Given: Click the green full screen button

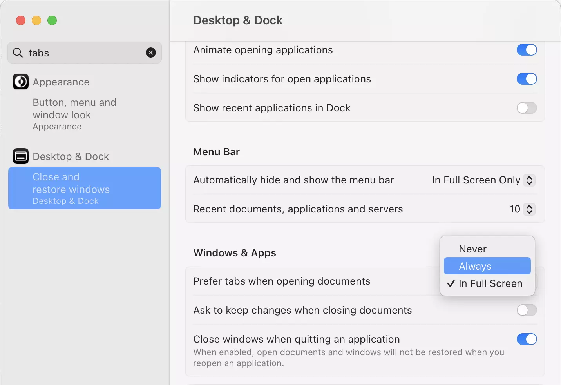Looking at the screenshot, I should 52,20.
